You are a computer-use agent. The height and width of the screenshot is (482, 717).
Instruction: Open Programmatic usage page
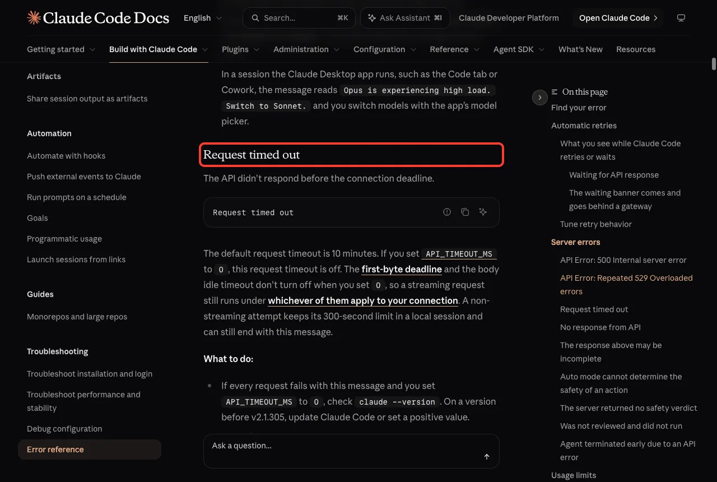click(64, 239)
